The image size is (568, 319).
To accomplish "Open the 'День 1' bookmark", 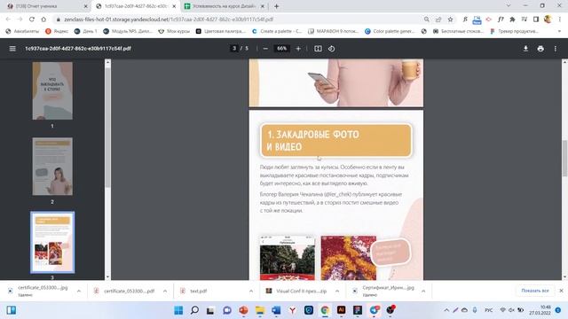I will [x=86, y=32].
